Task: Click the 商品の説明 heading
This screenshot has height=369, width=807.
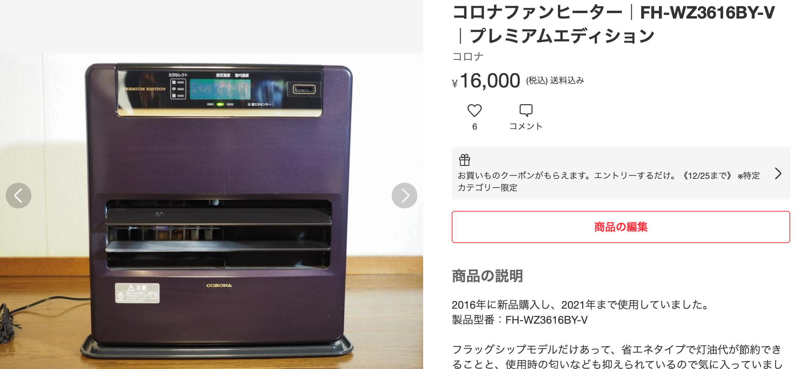Action: click(487, 276)
